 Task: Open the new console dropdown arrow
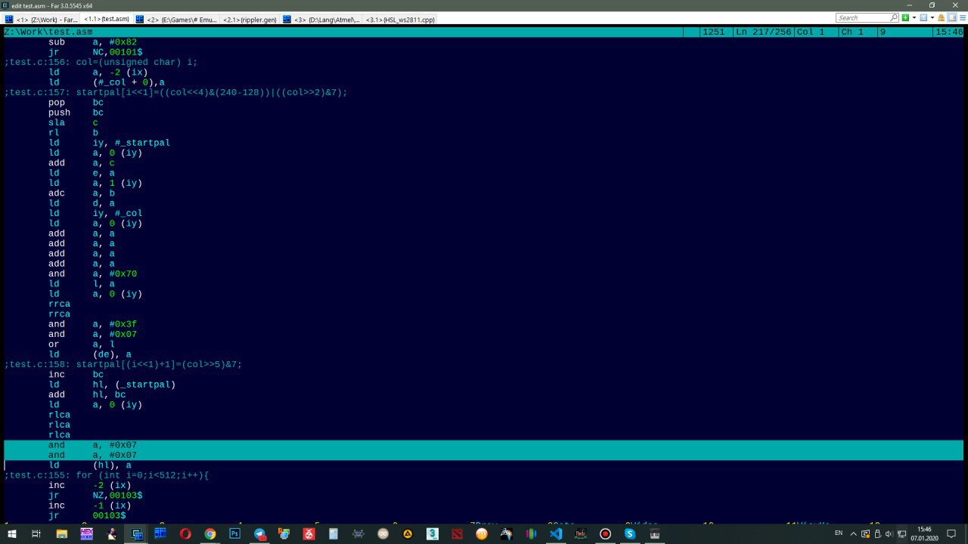pyautogui.click(x=914, y=17)
